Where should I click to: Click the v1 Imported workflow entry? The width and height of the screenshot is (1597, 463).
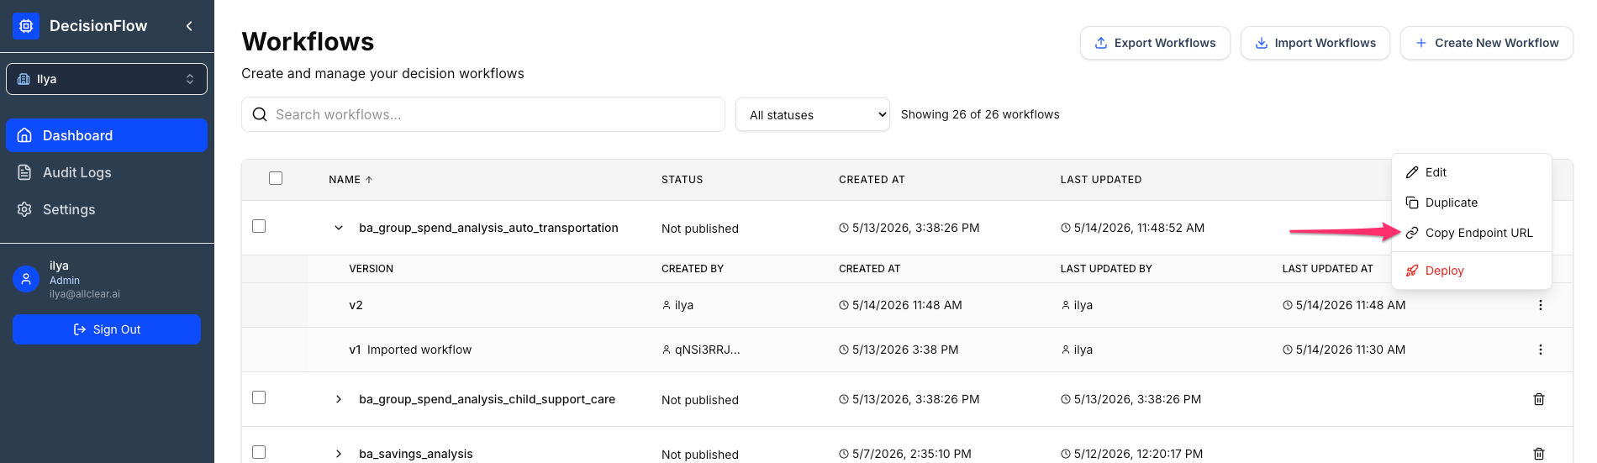pos(410,350)
